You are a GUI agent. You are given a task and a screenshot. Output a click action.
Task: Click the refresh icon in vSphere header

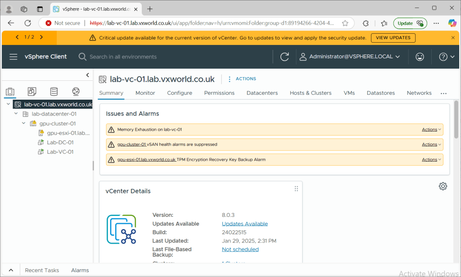285,57
